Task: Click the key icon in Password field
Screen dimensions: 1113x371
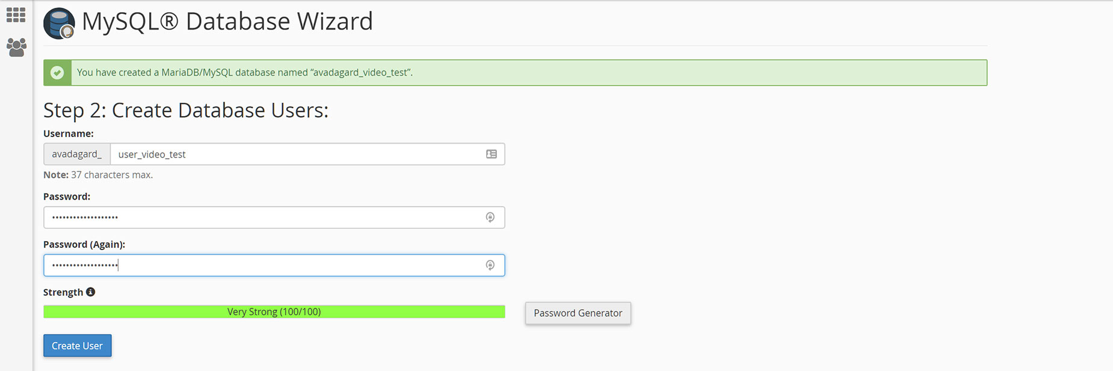Action: (x=490, y=217)
